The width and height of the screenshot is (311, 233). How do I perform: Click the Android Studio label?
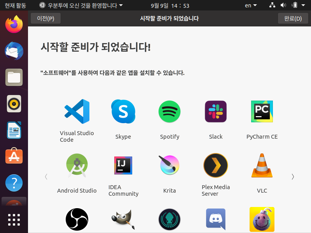pyautogui.click(x=77, y=191)
